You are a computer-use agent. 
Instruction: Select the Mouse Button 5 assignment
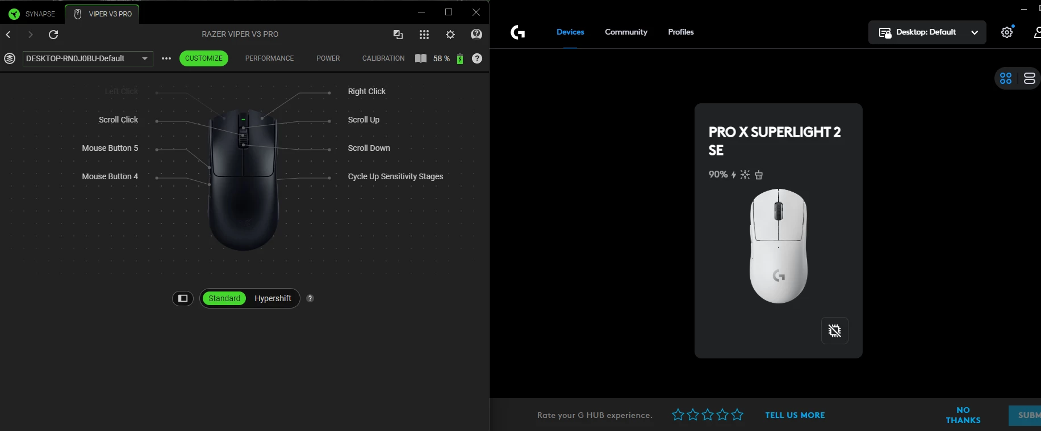(110, 148)
